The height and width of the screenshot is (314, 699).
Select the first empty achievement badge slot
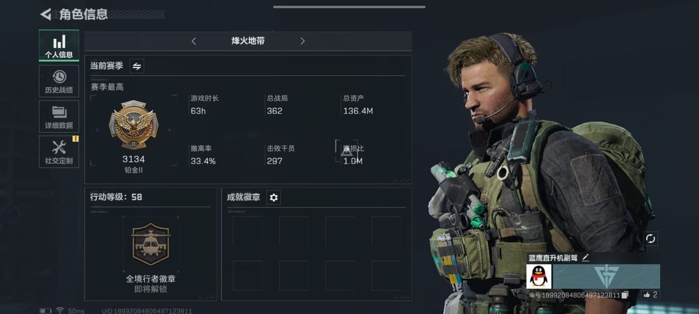click(x=247, y=231)
